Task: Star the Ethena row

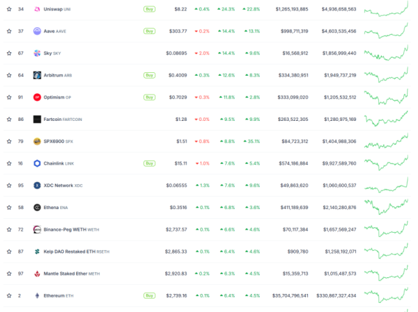Action: [x=9, y=208]
